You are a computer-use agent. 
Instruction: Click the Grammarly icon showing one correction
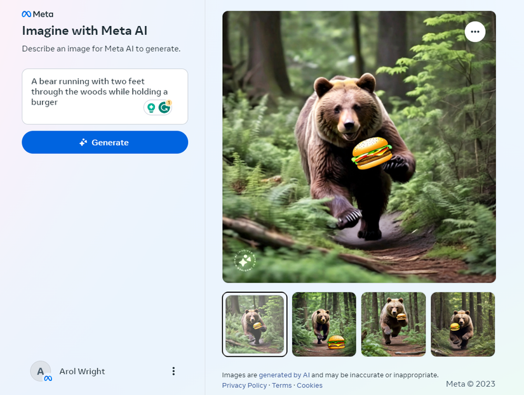tap(165, 107)
